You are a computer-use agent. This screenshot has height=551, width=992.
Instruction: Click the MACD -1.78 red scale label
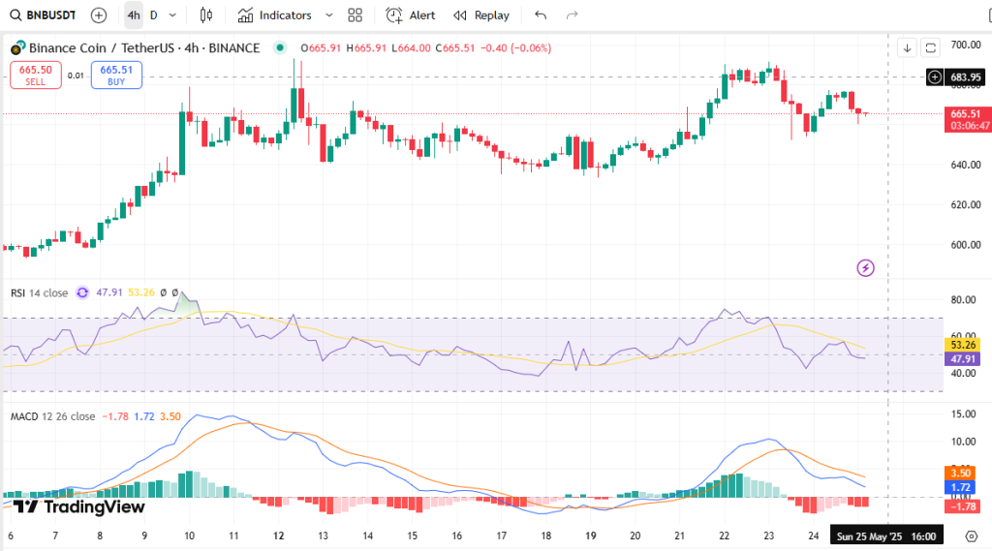click(962, 506)
